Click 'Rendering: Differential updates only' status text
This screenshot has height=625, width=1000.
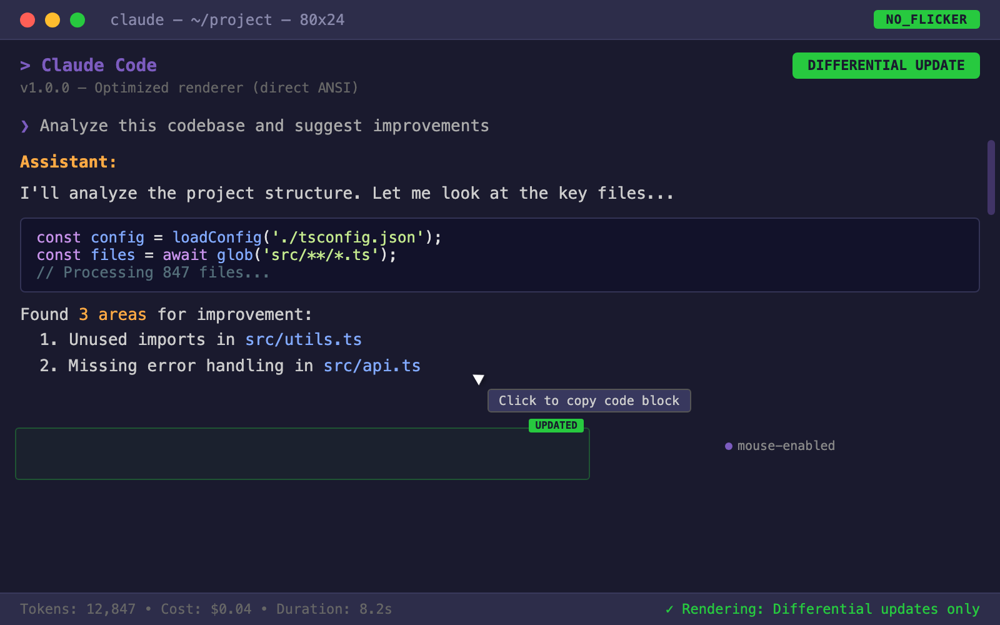(831, 609)
